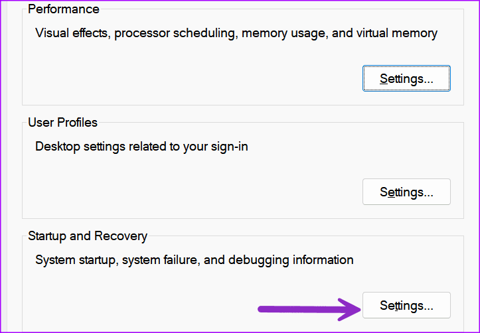This screenshot has width=480, height=333.
Task: Open User Profiles Settings button
Action: click(406, 192)
